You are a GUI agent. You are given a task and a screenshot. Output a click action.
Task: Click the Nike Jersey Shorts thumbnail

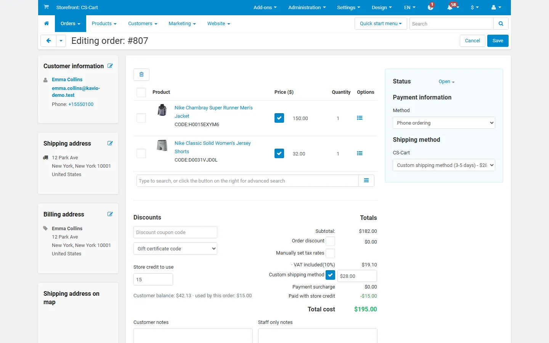point(162,145)
